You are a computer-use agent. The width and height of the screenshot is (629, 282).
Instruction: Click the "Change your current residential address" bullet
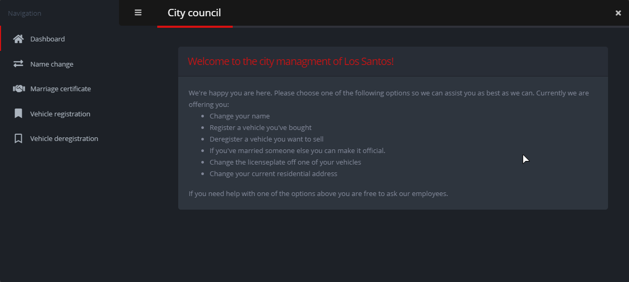click(x=274, y=173)
